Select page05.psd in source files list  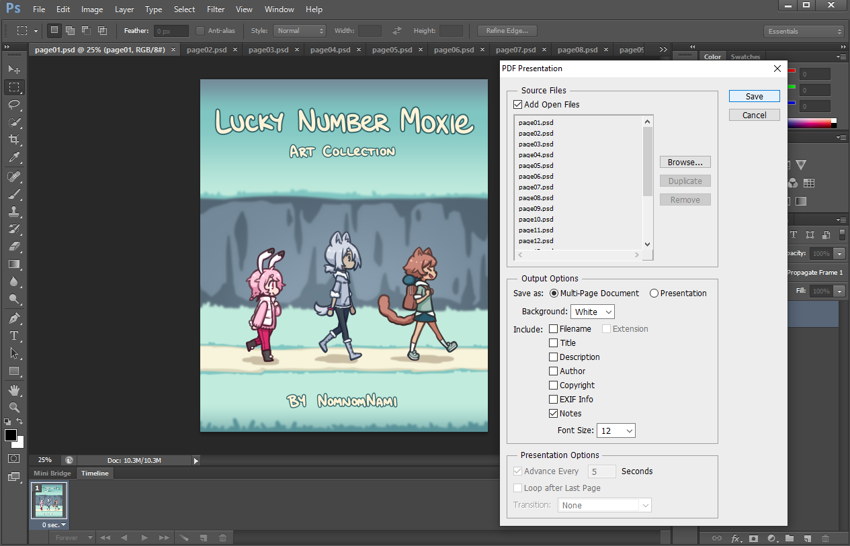(536, 165)
